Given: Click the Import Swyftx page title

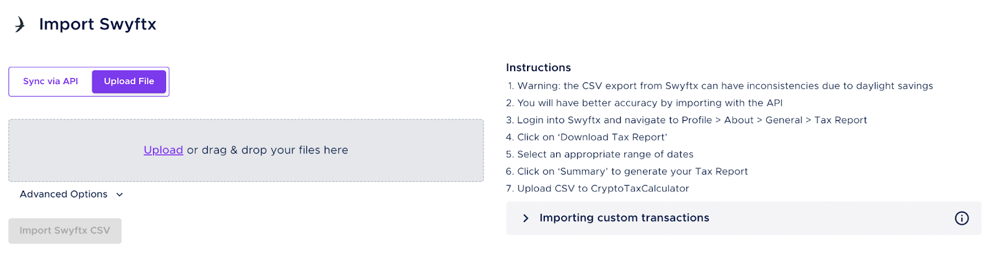Looking at the screenshot, I should pyautogui.click(x=97, y=24).
